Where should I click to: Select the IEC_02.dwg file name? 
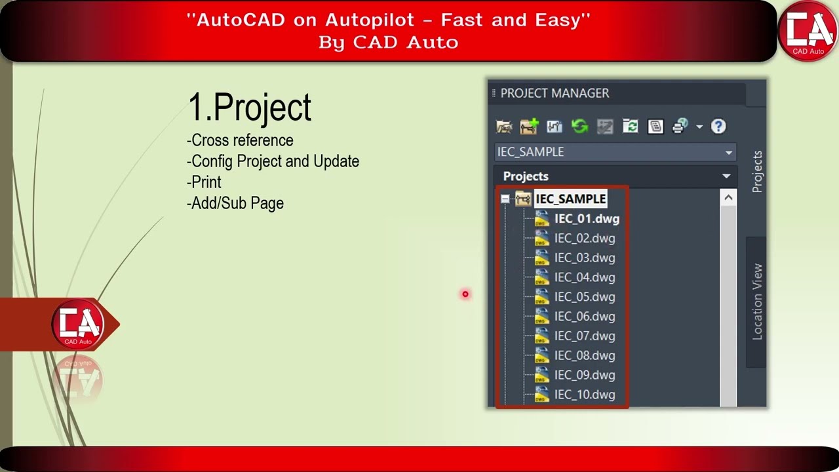click(585, 238)
